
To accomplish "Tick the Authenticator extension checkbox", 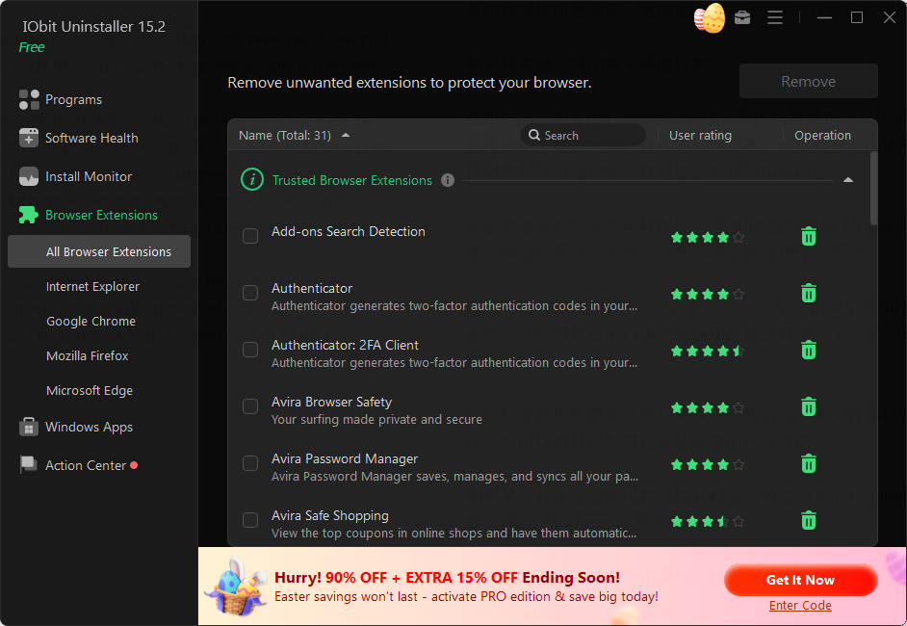I will tap(250, 293).
